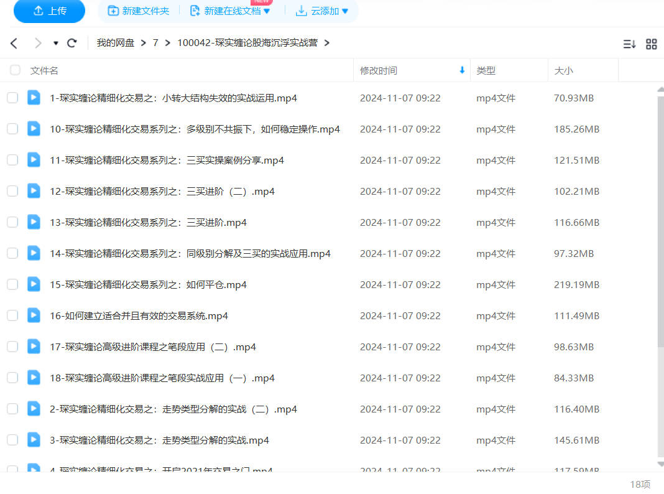The width and height of the screenshot is (664, 494).
Task: Click video icon of 15-如何平仓 file
Action: (x=34, y=284)
